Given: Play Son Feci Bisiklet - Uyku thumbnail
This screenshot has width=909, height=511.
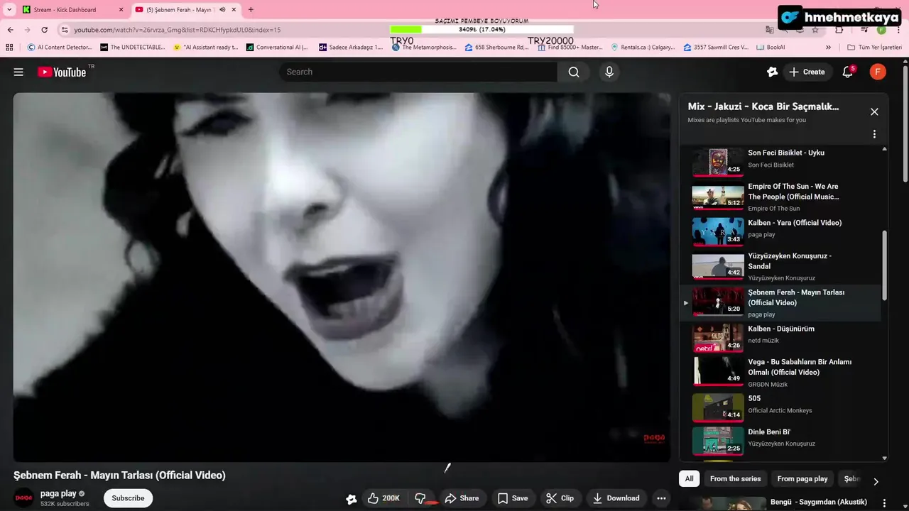Looking at the screenshot, I should click(x=718, y=162).
